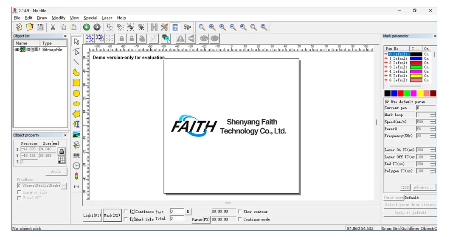450x237 pixels.
Task: Adjust the End TC spinner arrows
Action: coord(433,164)
